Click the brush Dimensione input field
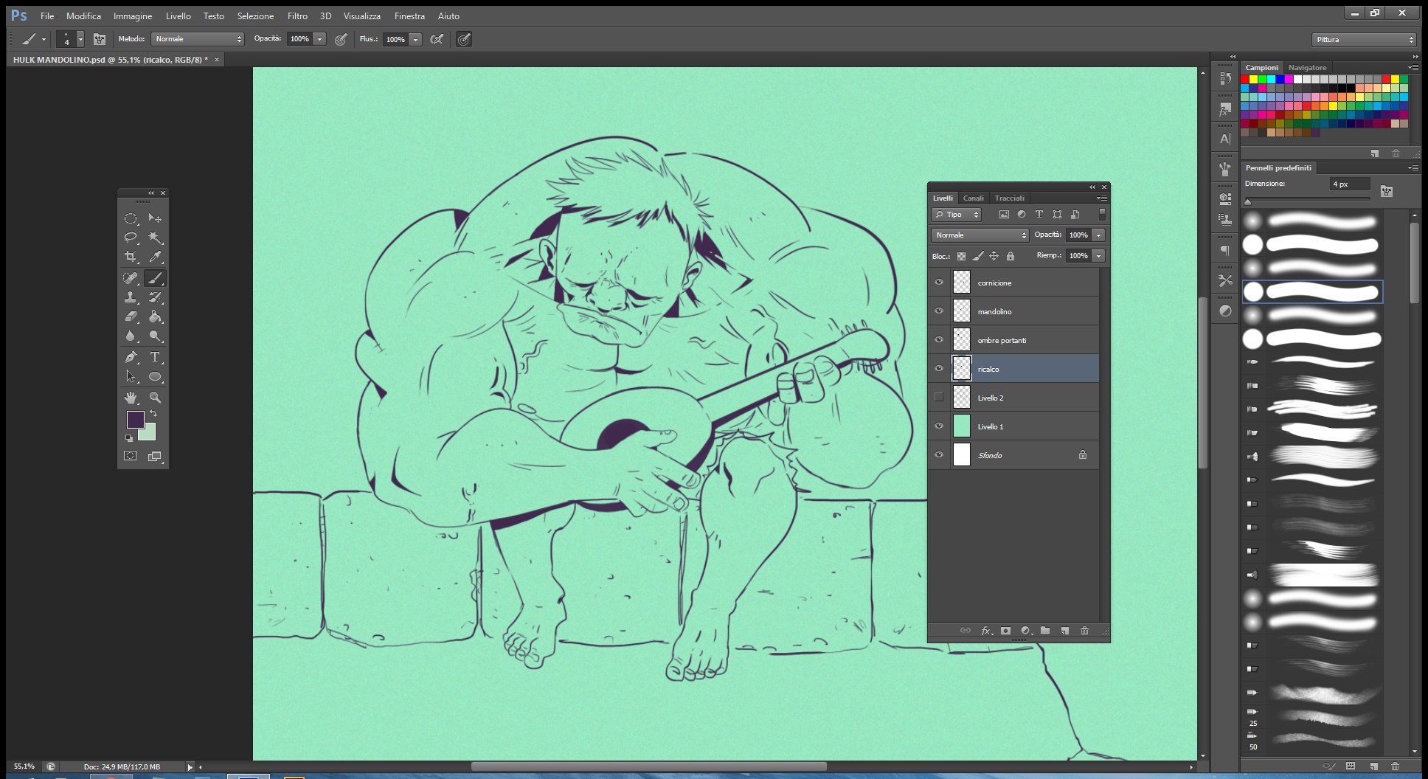Screen dimensions: 1428x779 [x=1349, y=184]
